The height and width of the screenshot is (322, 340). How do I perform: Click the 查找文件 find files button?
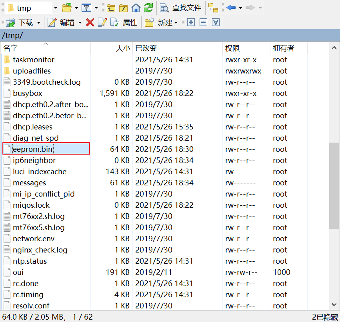pyautogui.click(x=181, y=8)
